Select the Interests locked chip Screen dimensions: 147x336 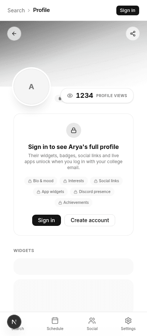point(74,181)
